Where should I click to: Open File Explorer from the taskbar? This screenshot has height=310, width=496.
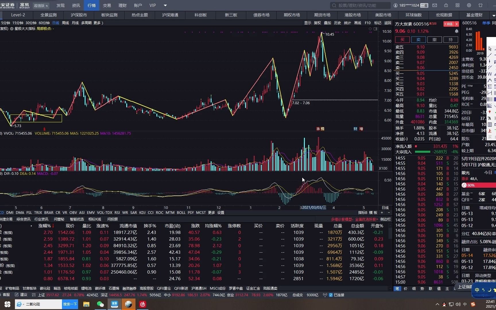pyautogui.click(x=86, y=304)
